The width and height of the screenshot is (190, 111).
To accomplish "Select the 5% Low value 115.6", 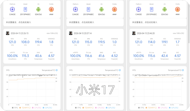I will click(151, 56).
